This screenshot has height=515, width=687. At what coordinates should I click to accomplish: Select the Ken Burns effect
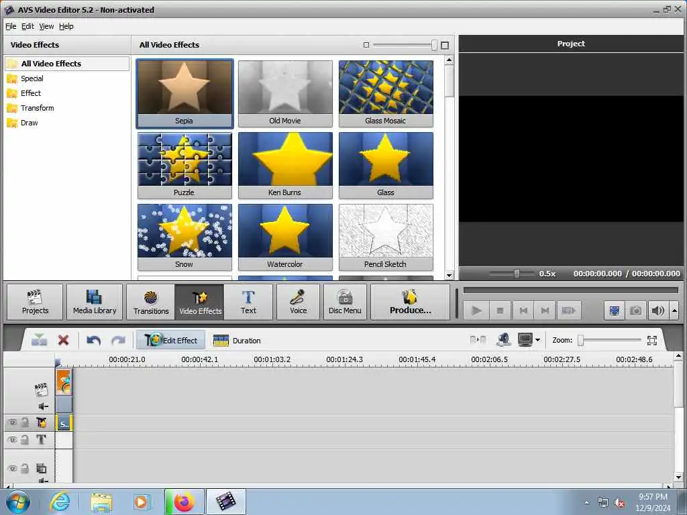pyautogui.click(x=285, y=165)
